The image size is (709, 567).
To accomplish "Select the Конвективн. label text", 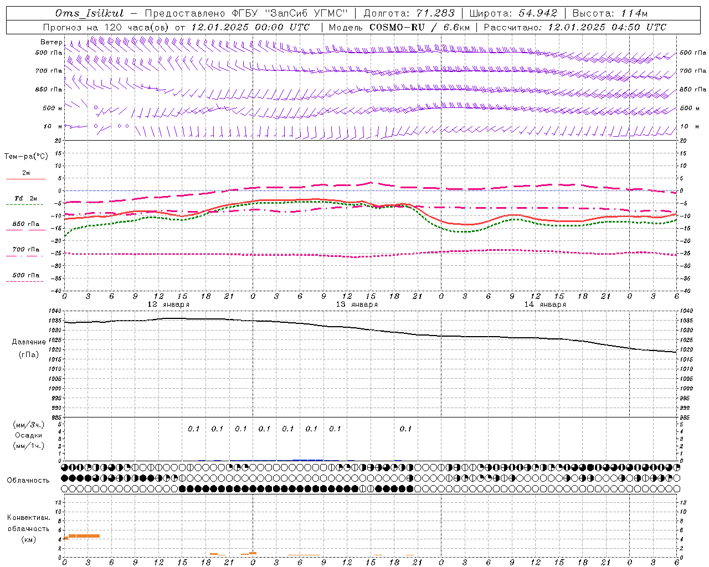I will pos(28,518).
